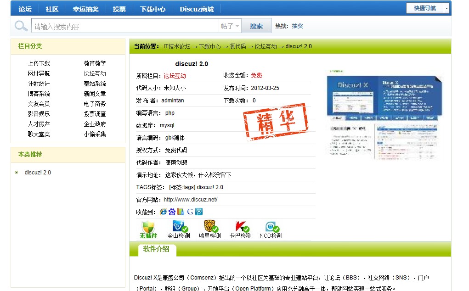The image size is (469, 291).
Task: Switch to the 软件介绍 tab
Action: (157, 250)
